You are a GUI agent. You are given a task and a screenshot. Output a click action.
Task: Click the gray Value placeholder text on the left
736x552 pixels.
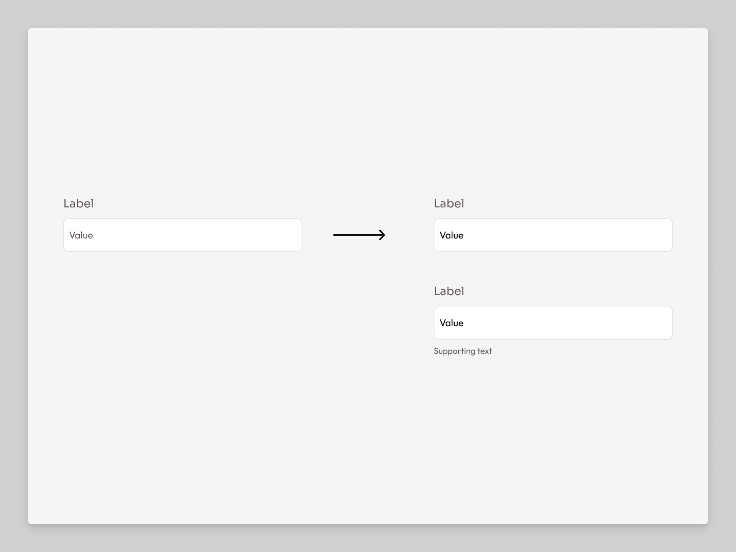point(81,235)
